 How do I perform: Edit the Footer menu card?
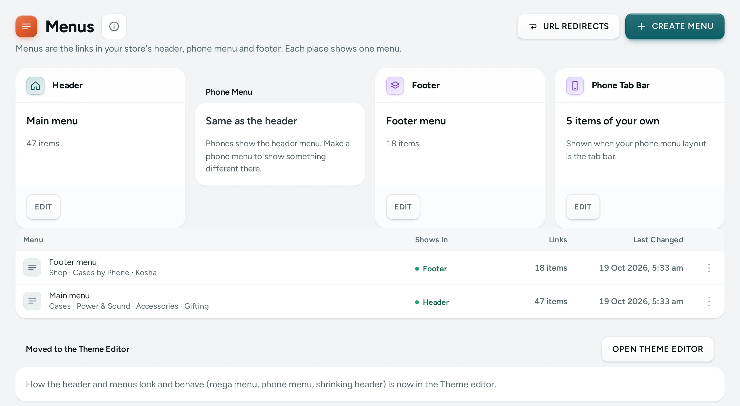pyautogui.click(x=403, y=207)
